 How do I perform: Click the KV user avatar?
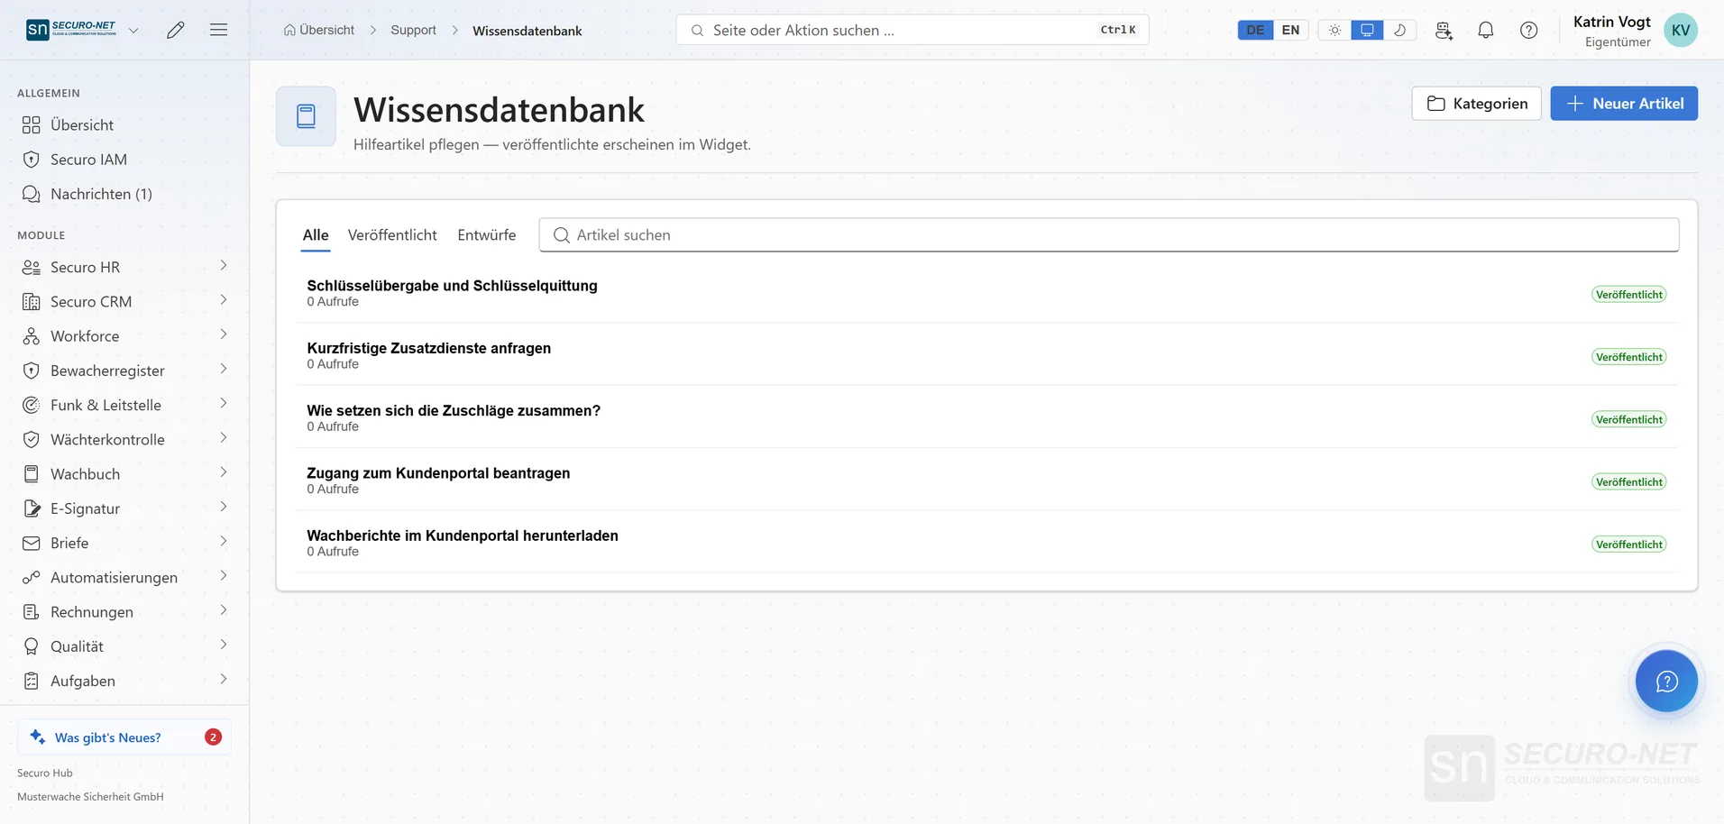1681,30
